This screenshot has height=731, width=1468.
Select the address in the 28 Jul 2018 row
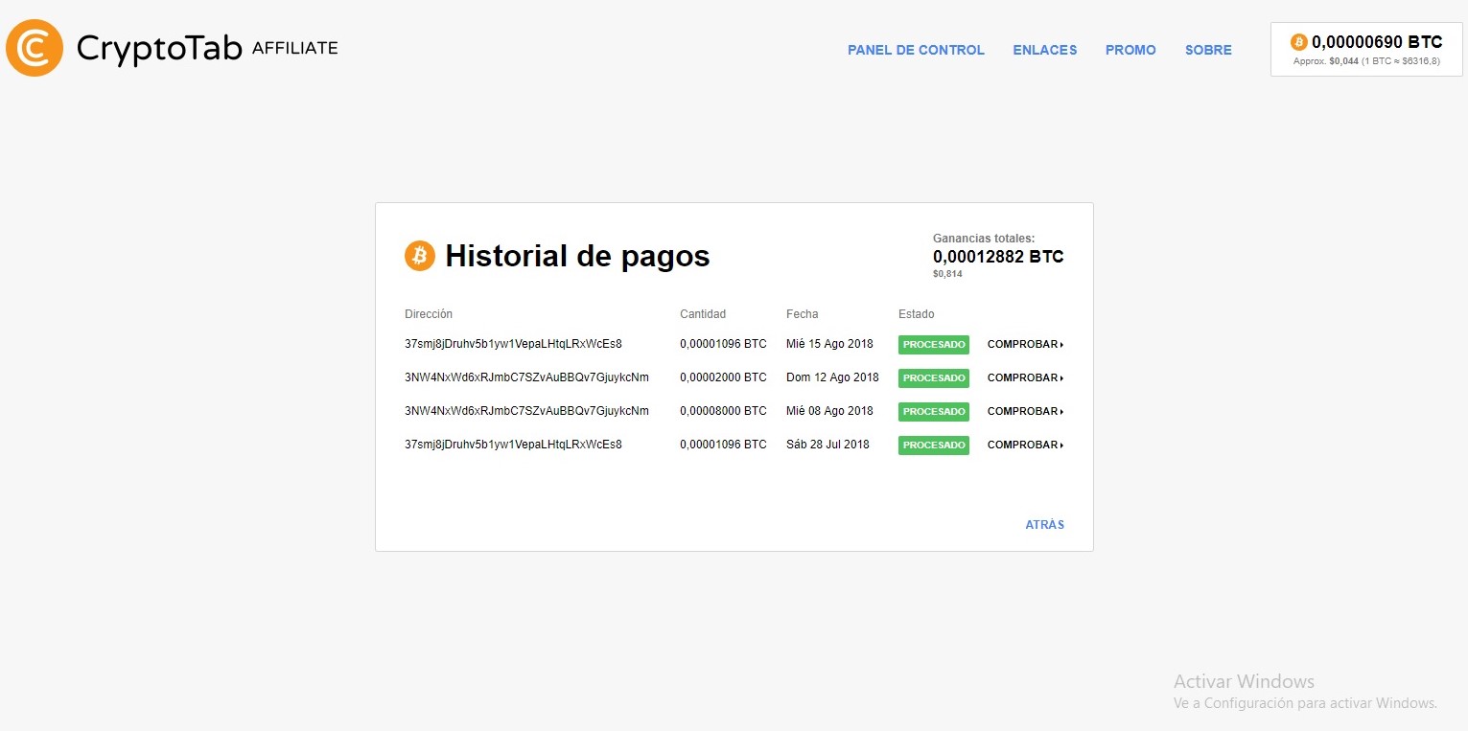click(x=513, y=445)
